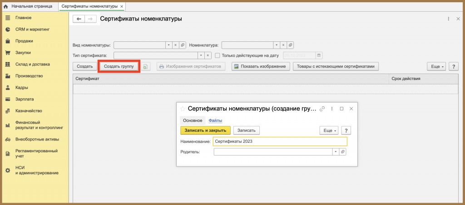The height and width of the screenshot is (205, 465).
Task: Open the Вид номенклатуры selection form icon
Action: click(x=183, y=45)
